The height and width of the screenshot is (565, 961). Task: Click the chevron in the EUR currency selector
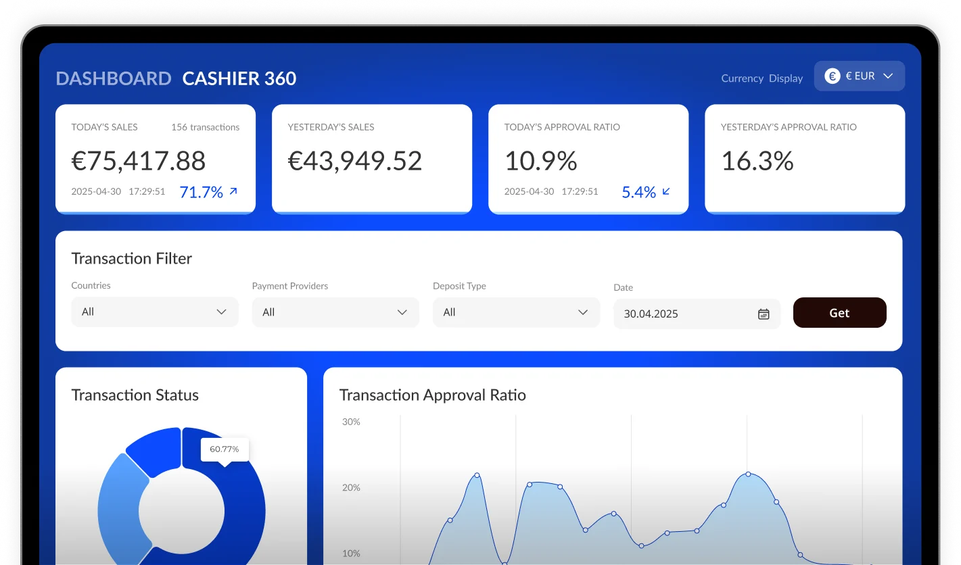(x=889, y=76)
